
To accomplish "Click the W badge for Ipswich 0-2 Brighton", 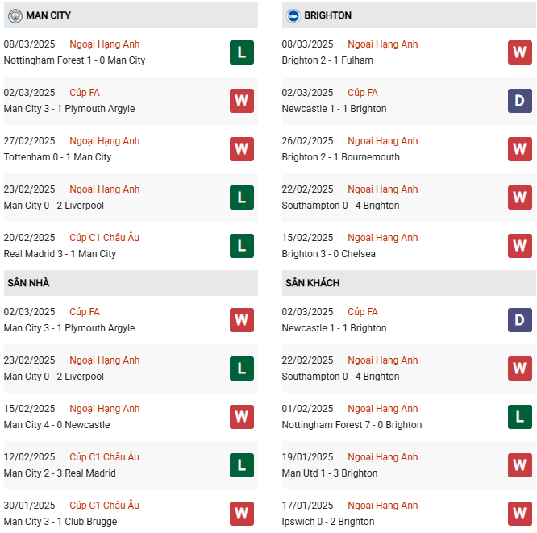I will [x=519, y=514].
